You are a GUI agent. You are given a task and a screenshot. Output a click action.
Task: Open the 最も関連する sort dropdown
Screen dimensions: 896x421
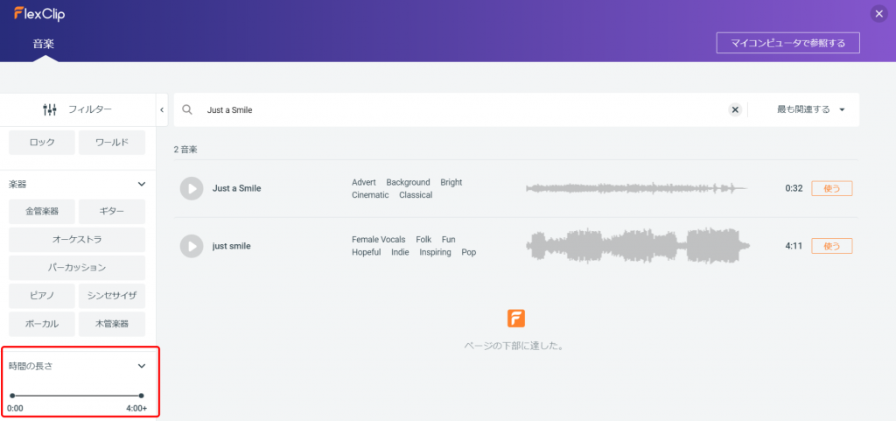click(x=810, y=110)
